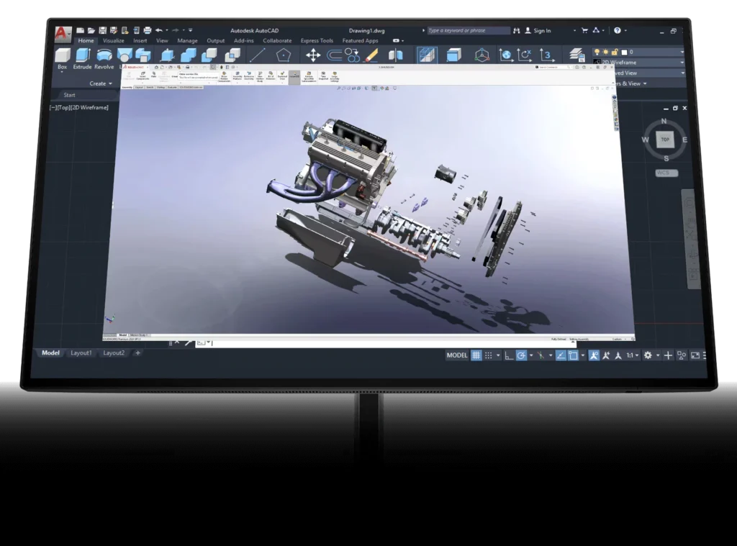Click the Clean Screen icon in status bar
Viewport: 737px width, 546px height.
coord(695,355)
